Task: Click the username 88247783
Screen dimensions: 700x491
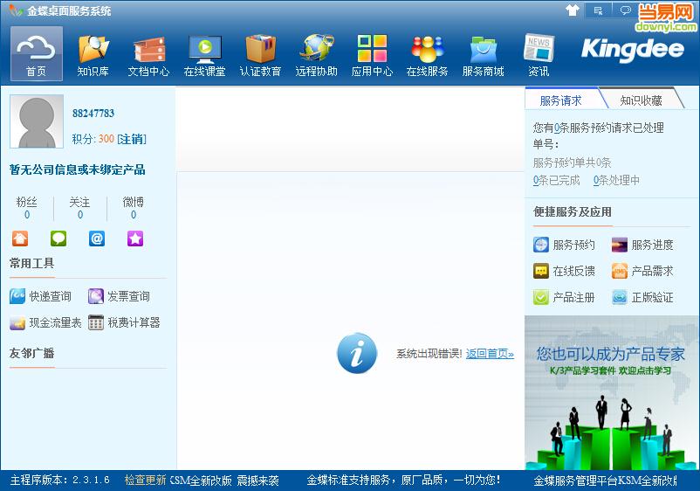Action: click(93, 113)
